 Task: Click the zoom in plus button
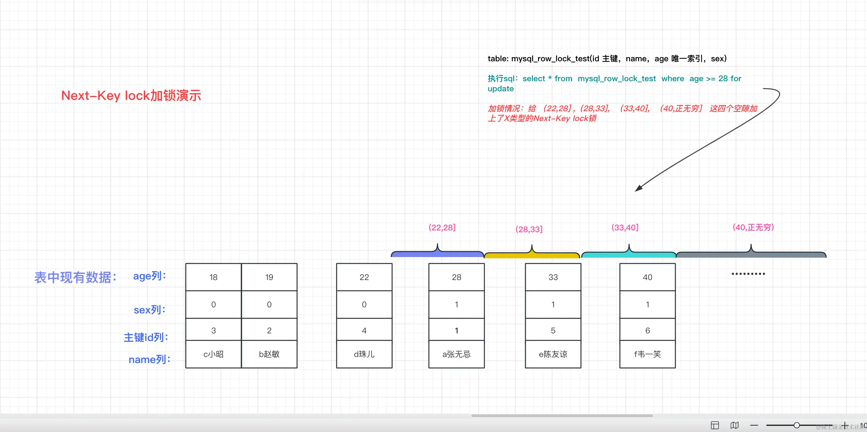tap(845, 425)
